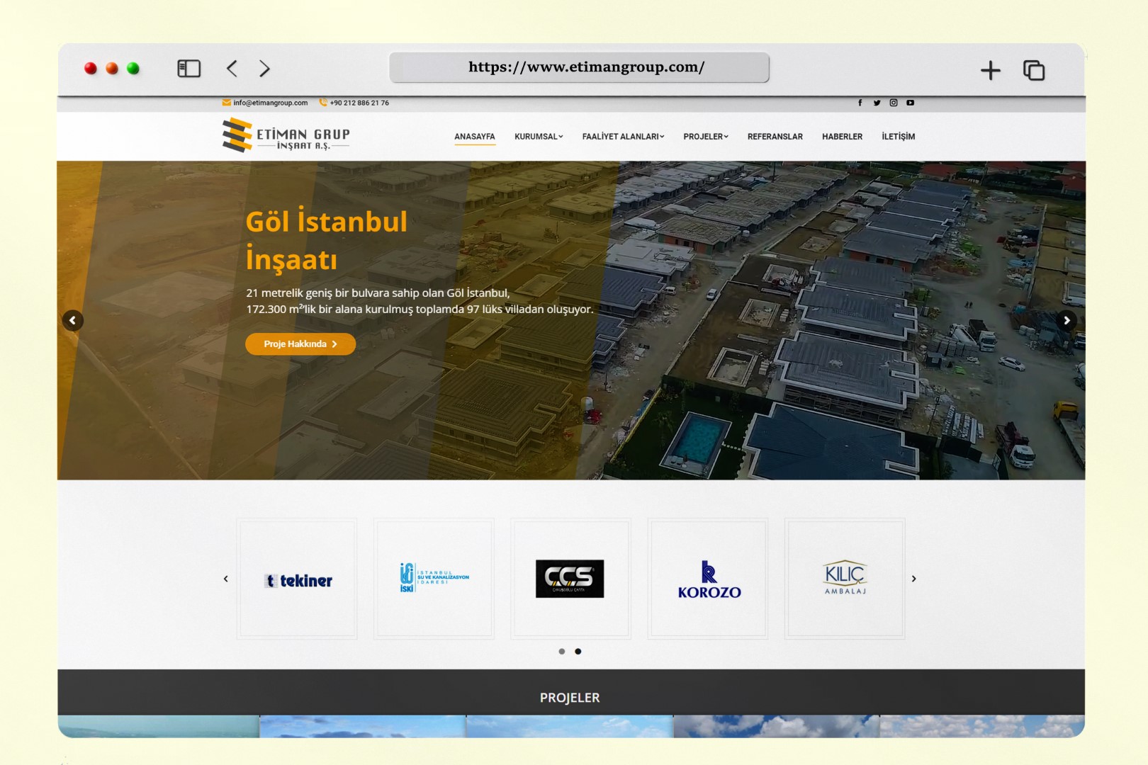Focus the browser address bar URL

(x=579, y=67)
